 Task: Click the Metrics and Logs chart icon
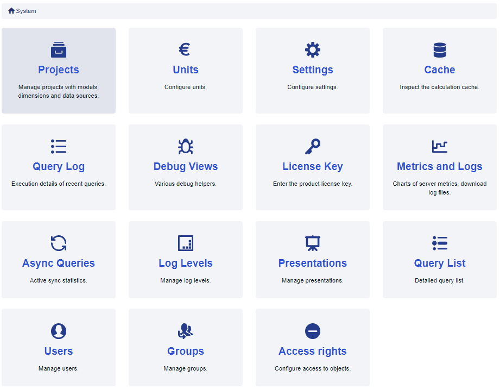point(440,147)
